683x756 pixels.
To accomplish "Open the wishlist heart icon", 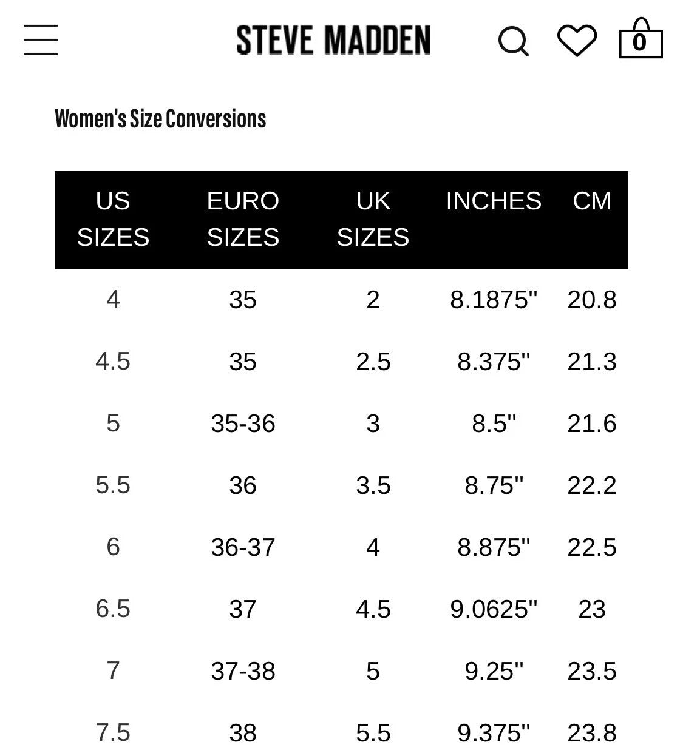I will (577, 41).
